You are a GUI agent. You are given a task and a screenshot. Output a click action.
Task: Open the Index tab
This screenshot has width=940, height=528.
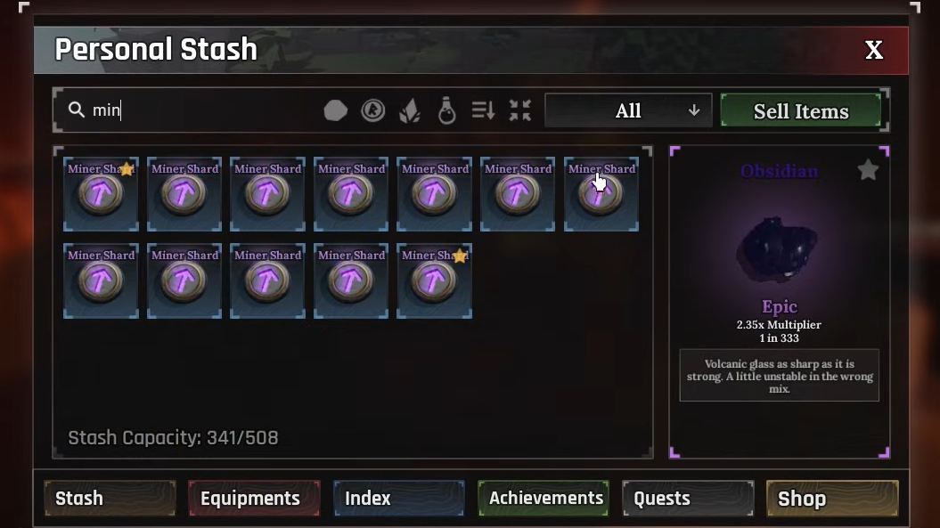(x=398, y=498)
